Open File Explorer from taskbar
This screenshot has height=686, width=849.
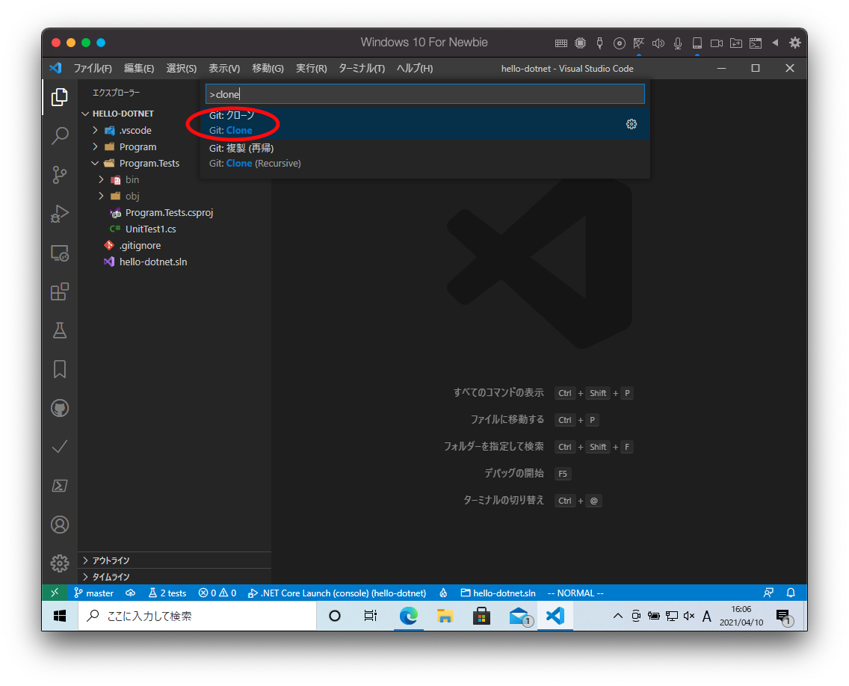(x=445, y=616)
